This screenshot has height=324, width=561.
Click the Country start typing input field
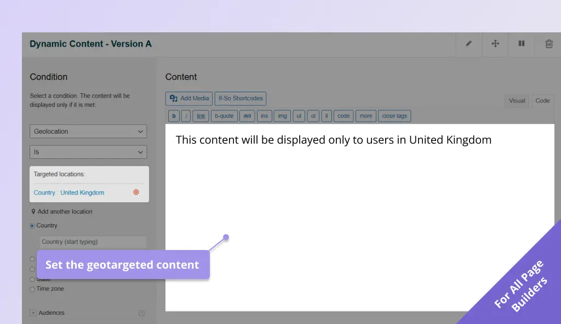point(92,242)
